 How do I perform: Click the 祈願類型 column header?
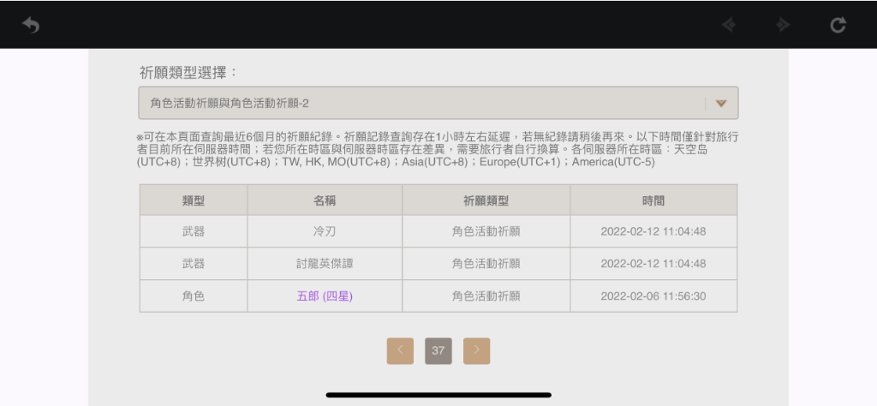(486, 200)
